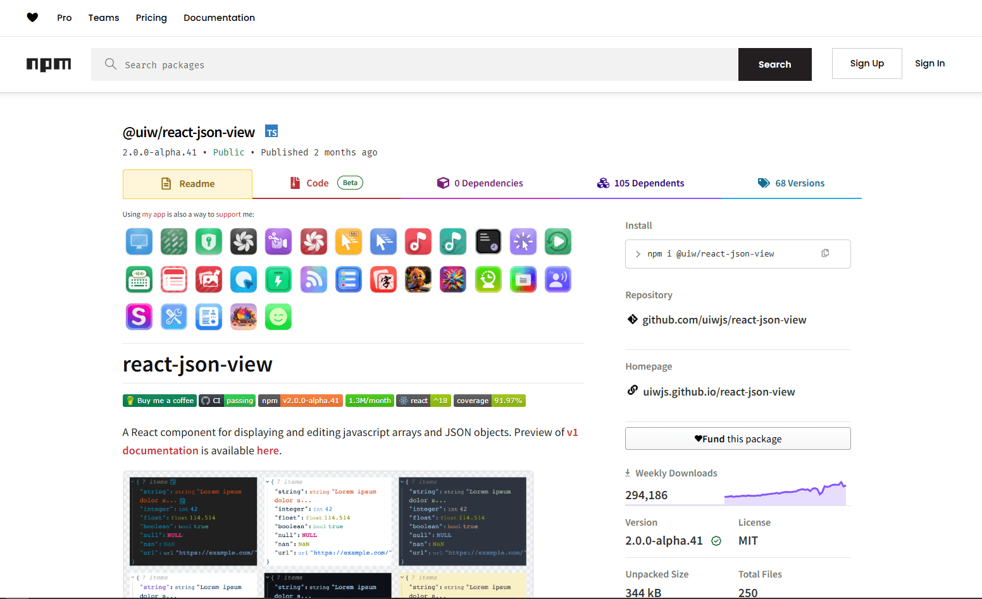
Task: Click the Search packages input field
Action: (380, 64)
